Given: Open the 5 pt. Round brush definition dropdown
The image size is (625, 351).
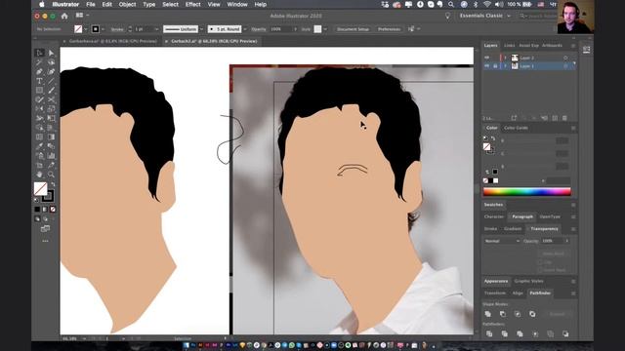Looking at the screenshot, I should (x=245, y=29).
